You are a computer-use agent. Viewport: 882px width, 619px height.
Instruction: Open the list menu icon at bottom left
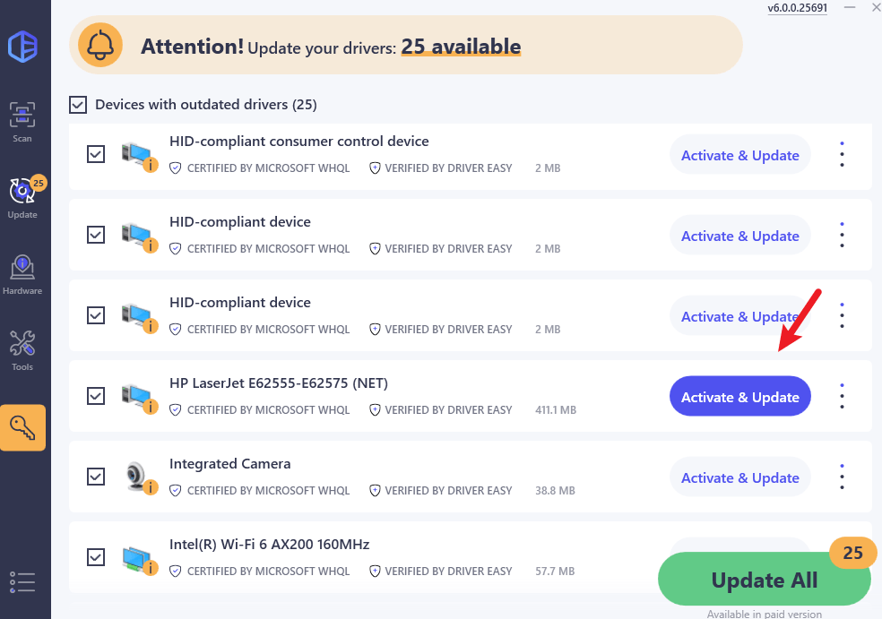coord(22,582)
